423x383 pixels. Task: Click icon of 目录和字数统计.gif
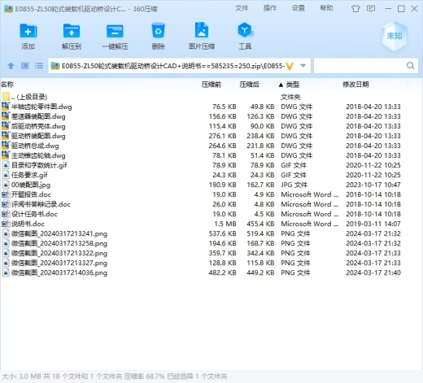pos(6,165)
